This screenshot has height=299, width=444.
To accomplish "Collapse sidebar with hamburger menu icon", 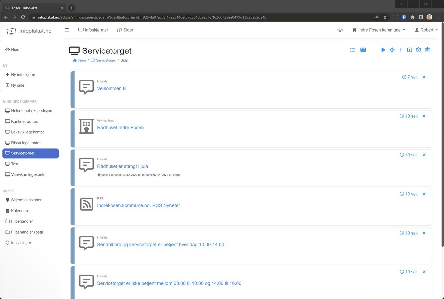I will tap(67, 30).
